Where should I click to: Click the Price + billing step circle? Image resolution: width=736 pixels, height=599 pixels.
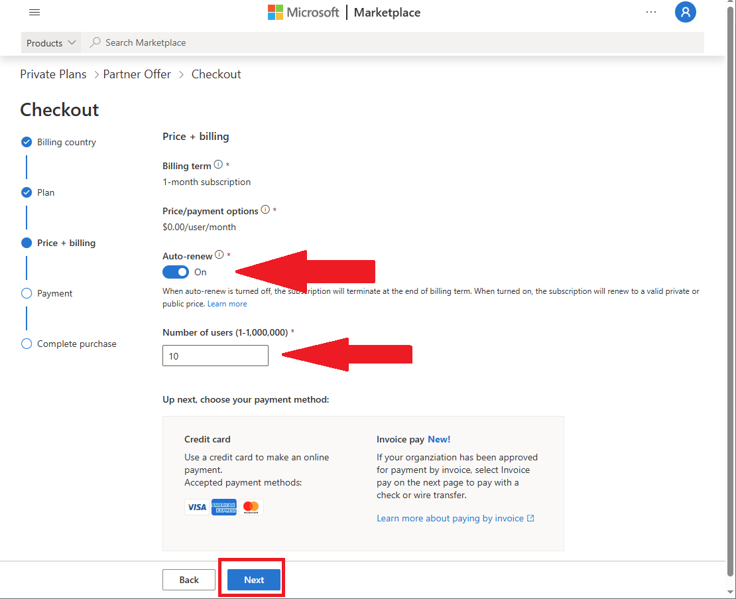click(x=27, y=243)
